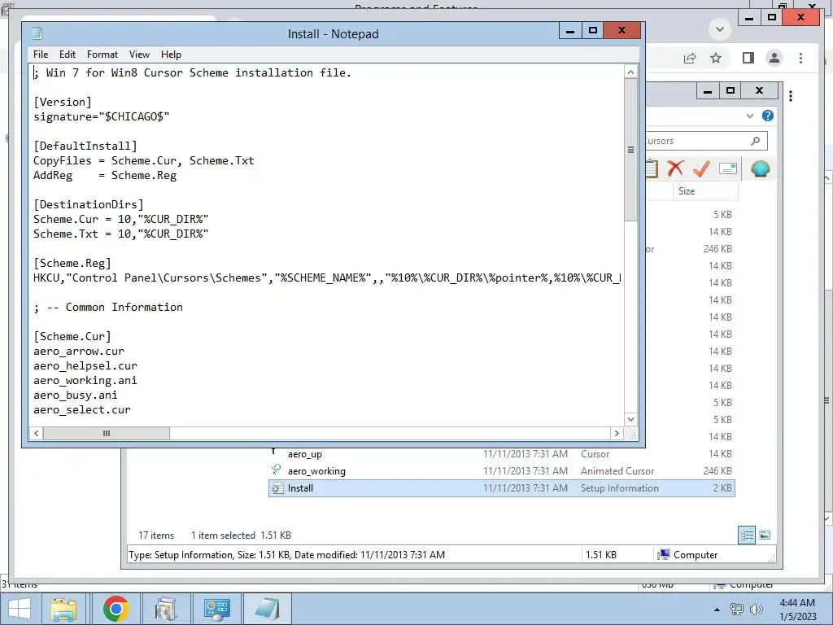Switch Explorer to details view icon
The height and width of the screenshot is (625, 833).
[747, 535]
